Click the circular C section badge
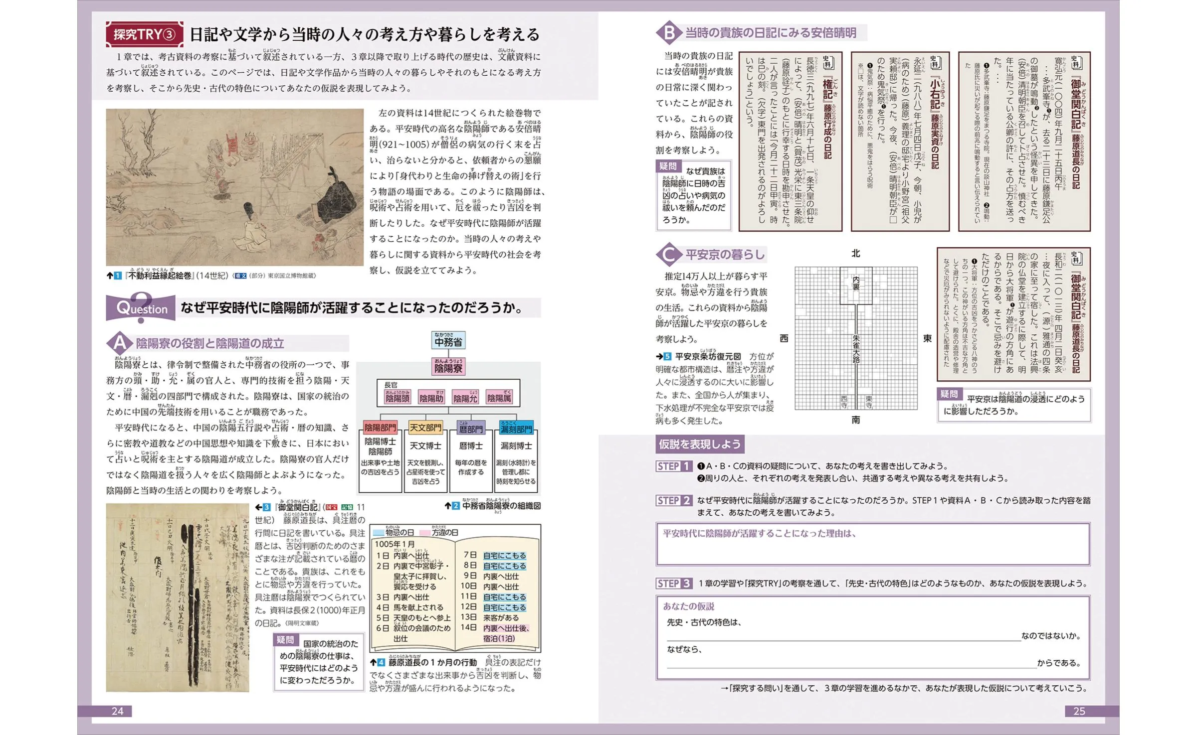The height and width of the screenshot is (735, 1197). point(668,255)
